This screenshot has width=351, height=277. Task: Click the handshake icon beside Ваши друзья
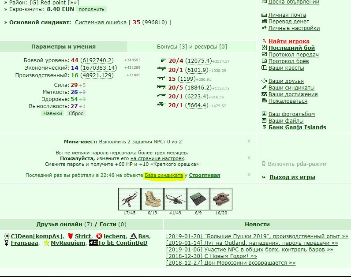point(264,81)
